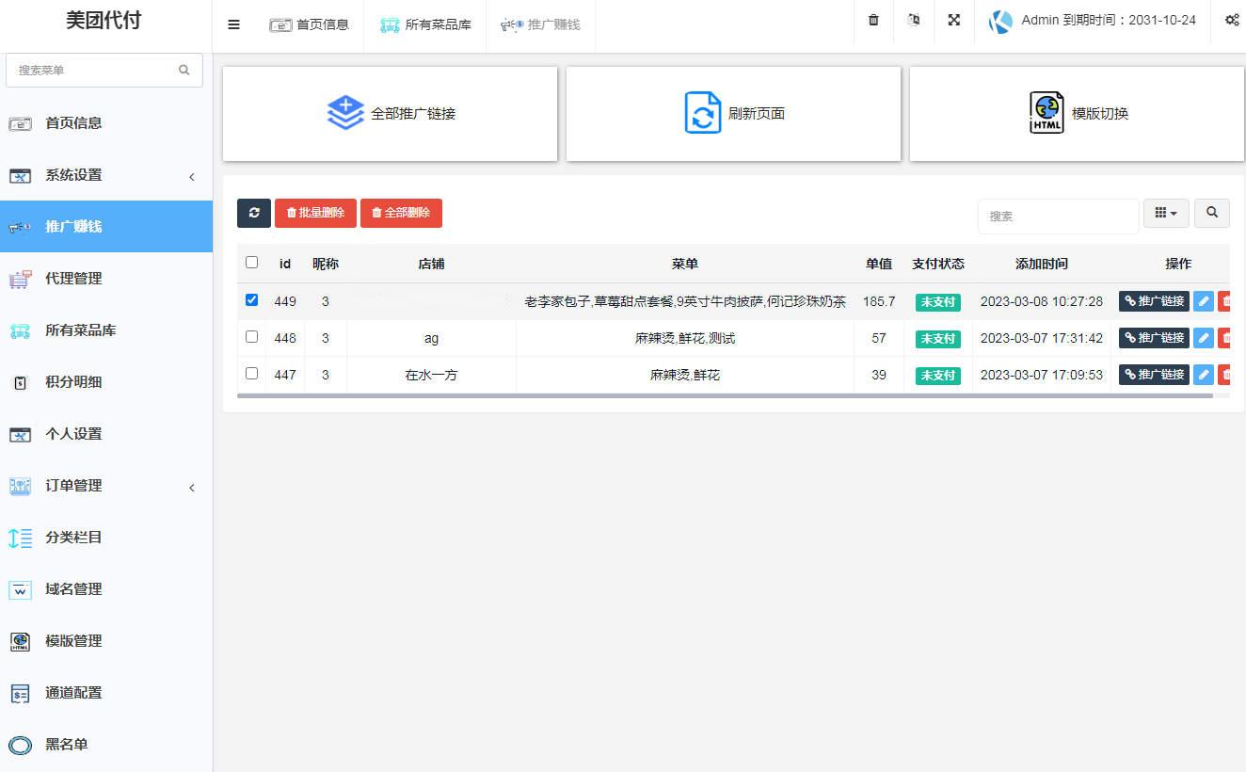Screen dimensions: 1246x772
Task: Click the fullscreen icon in the top bar
Action: point(953,20)
